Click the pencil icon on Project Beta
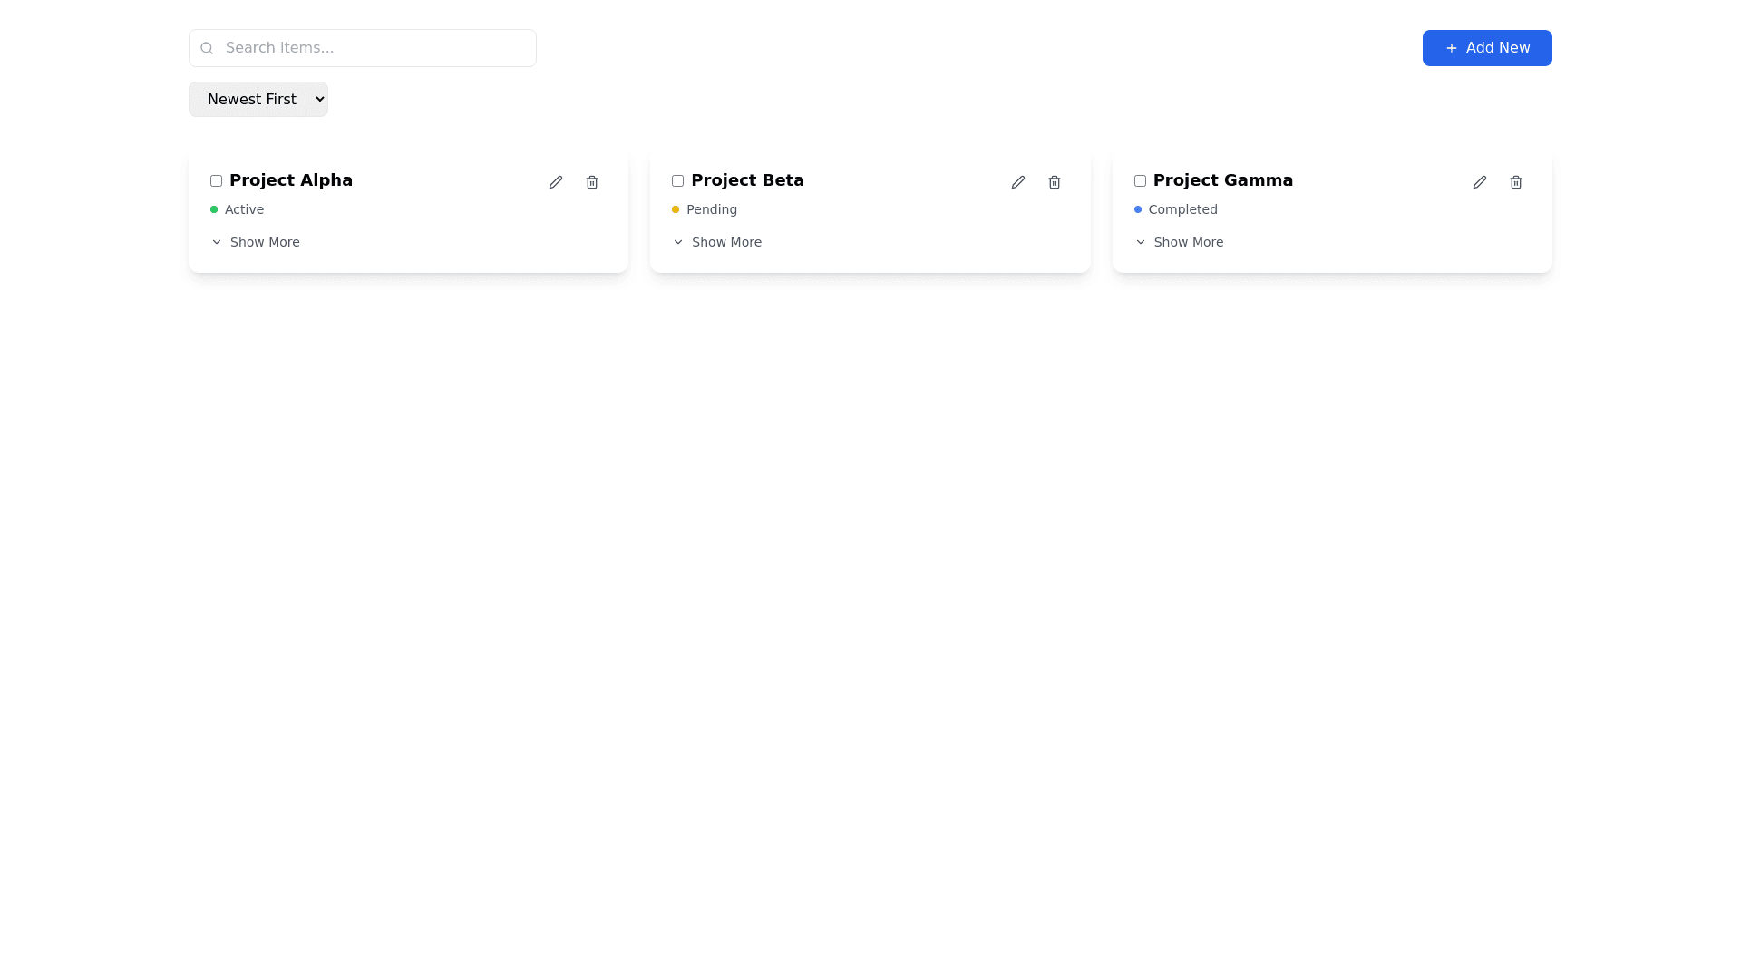This screenshot has height=979, width=1741. click(x=1017, y=182)
